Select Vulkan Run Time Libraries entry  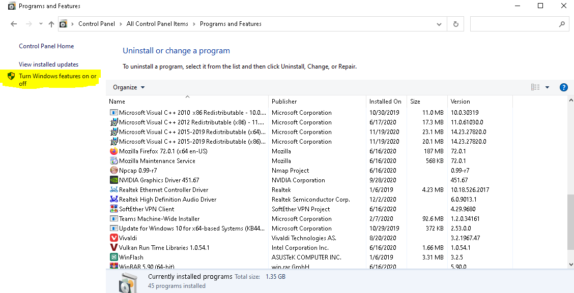coord(159,247)
